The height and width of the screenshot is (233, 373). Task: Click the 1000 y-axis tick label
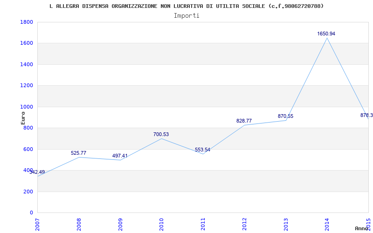pyautogui.click(x=27, y=107)
